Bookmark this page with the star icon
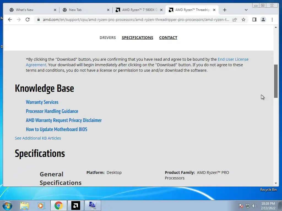This screenshot has width=282, height=211. [243, 20]
